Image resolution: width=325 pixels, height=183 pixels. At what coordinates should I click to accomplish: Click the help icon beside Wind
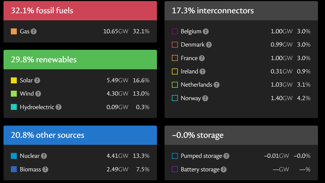pyautogui.click(x=38, y=94)
